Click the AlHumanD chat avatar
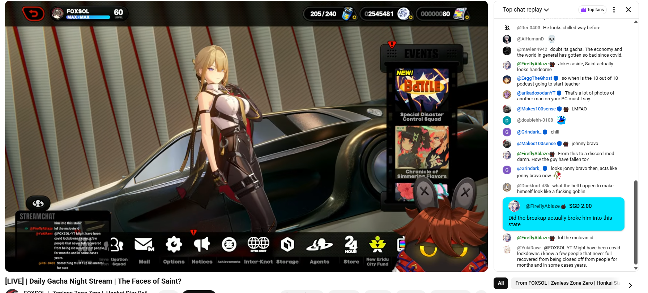The image size is (648, 293). pos(507,39)
